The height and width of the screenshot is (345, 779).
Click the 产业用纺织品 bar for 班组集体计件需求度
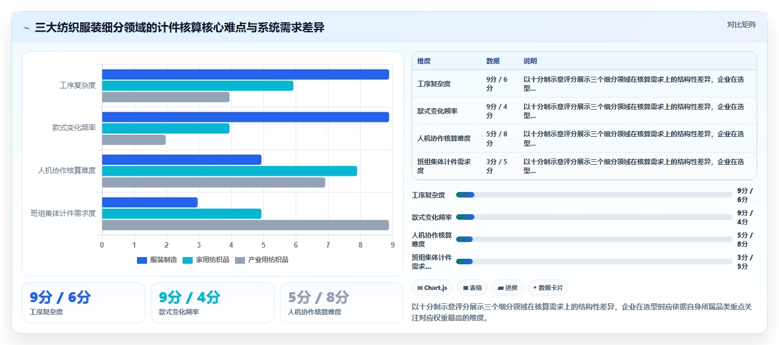tap(245, 225)
